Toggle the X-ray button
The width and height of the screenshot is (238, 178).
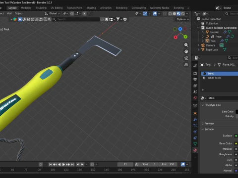click(x=165, y=14)
